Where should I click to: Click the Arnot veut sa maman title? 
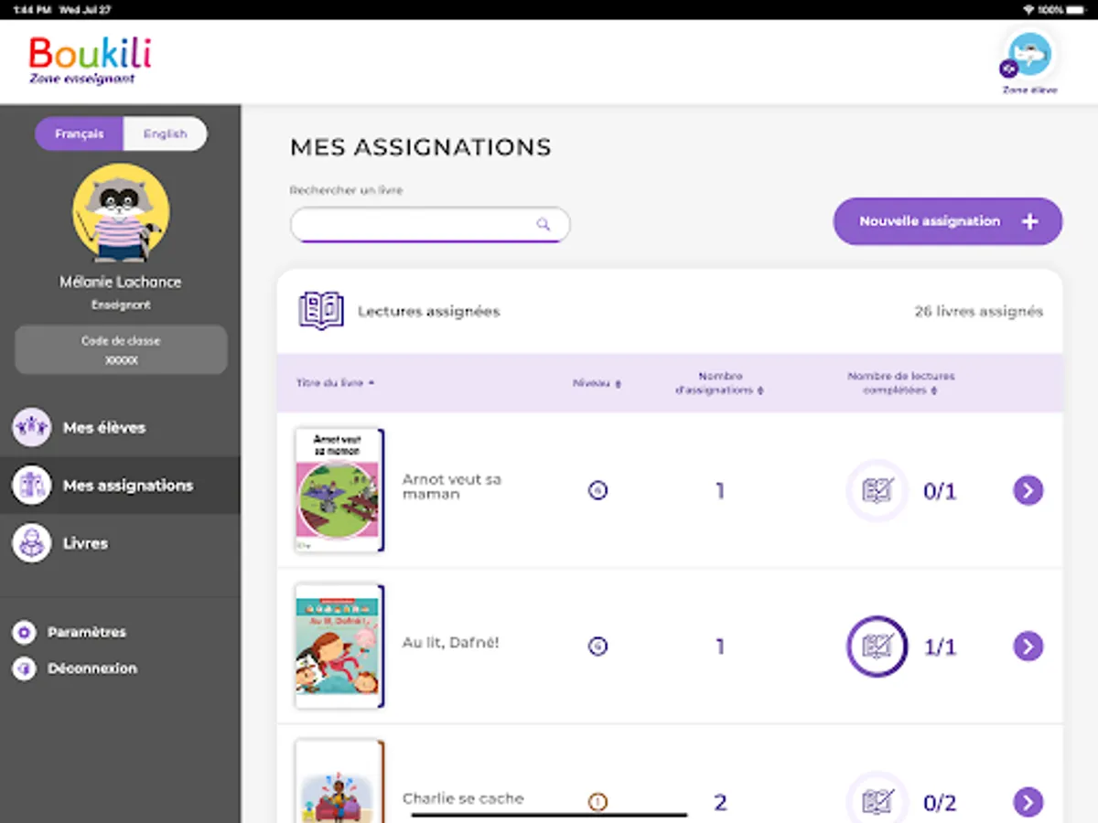tap(452, 486)
